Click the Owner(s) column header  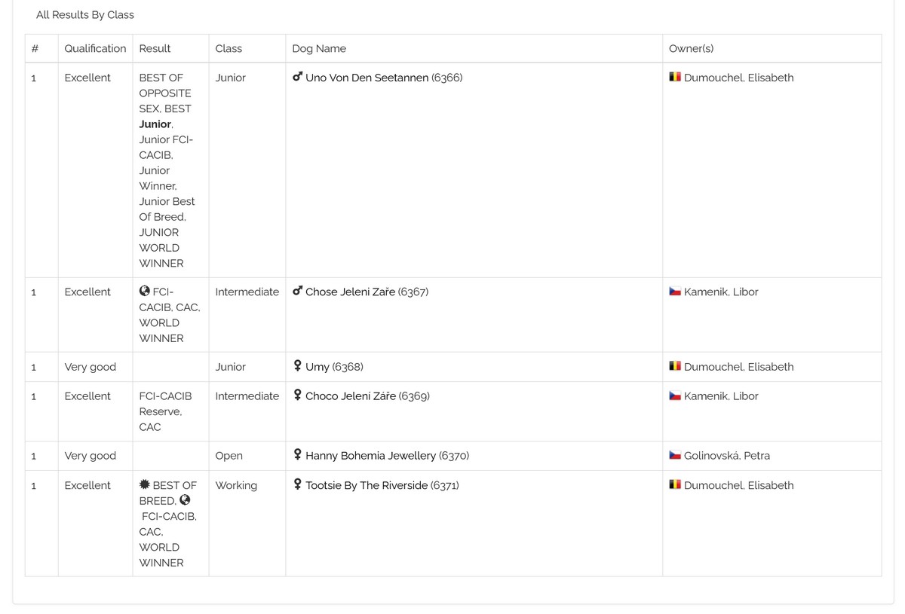[x=691, y=48]
